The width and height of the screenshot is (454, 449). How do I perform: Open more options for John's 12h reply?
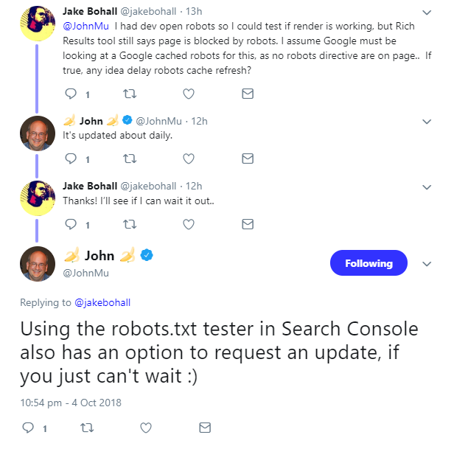click(x=426, y=121)
